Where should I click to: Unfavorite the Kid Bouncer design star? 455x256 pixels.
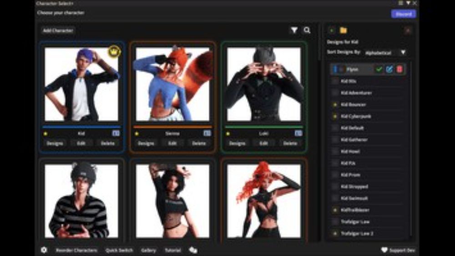[335, 105]
